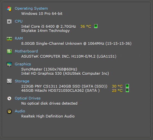Click the Windows flag Operating System icon
Viewport: 153px width, 140px height.
tap(9, 9)
